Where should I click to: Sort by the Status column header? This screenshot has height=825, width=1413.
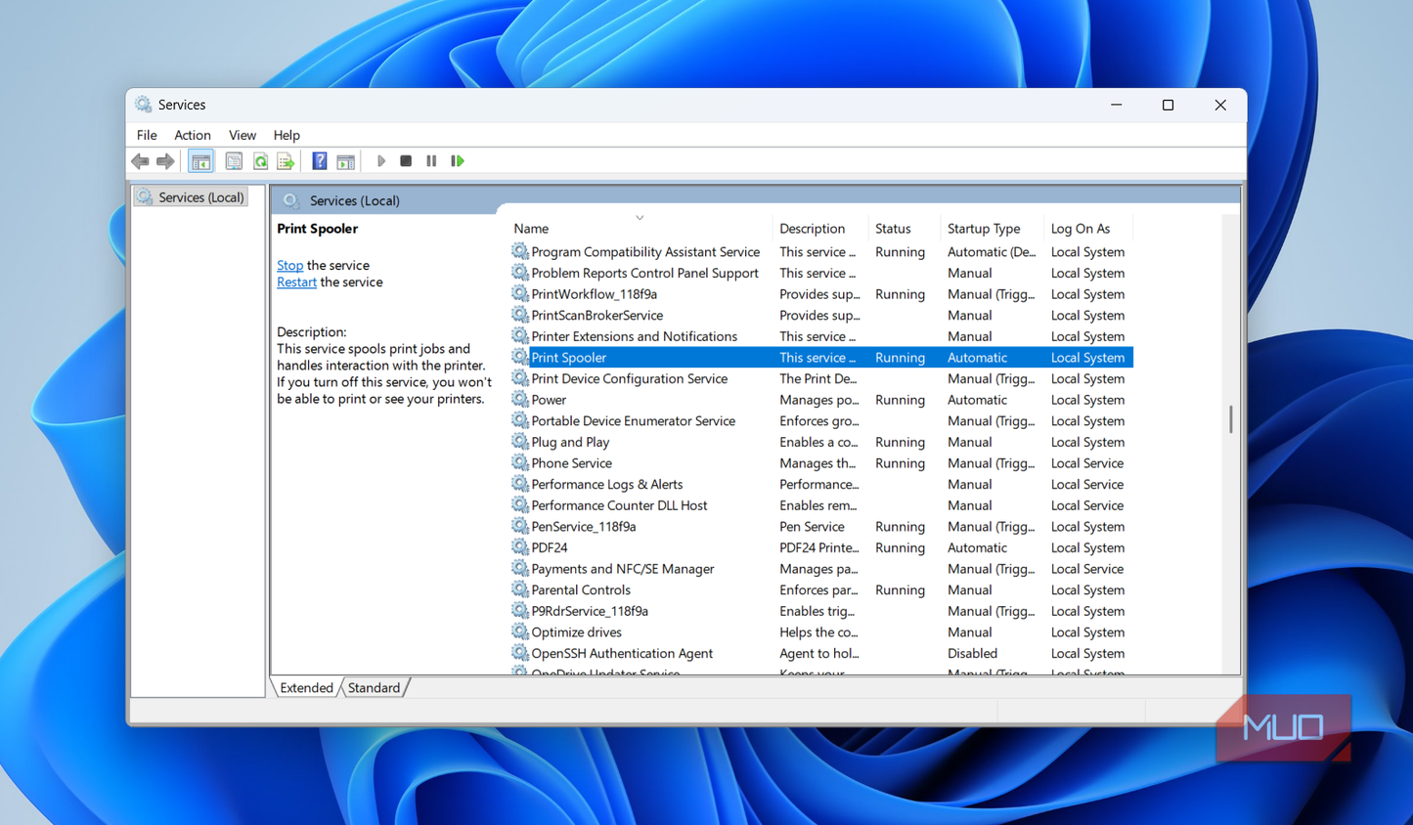(904, 229)
